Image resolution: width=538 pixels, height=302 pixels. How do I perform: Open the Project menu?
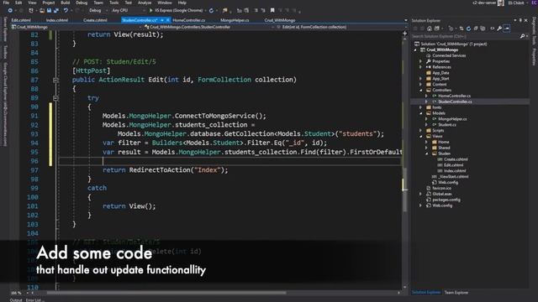49,3
